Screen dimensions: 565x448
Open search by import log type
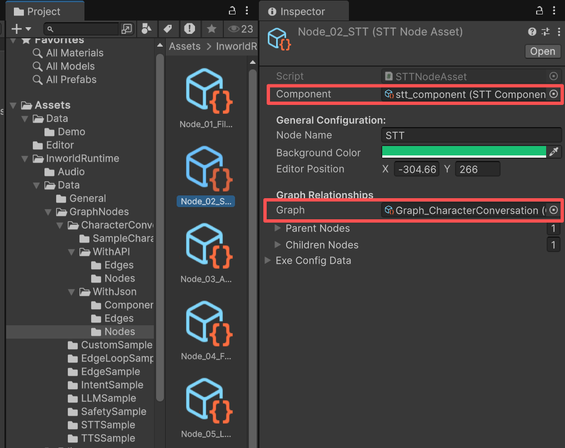(189, 29)
